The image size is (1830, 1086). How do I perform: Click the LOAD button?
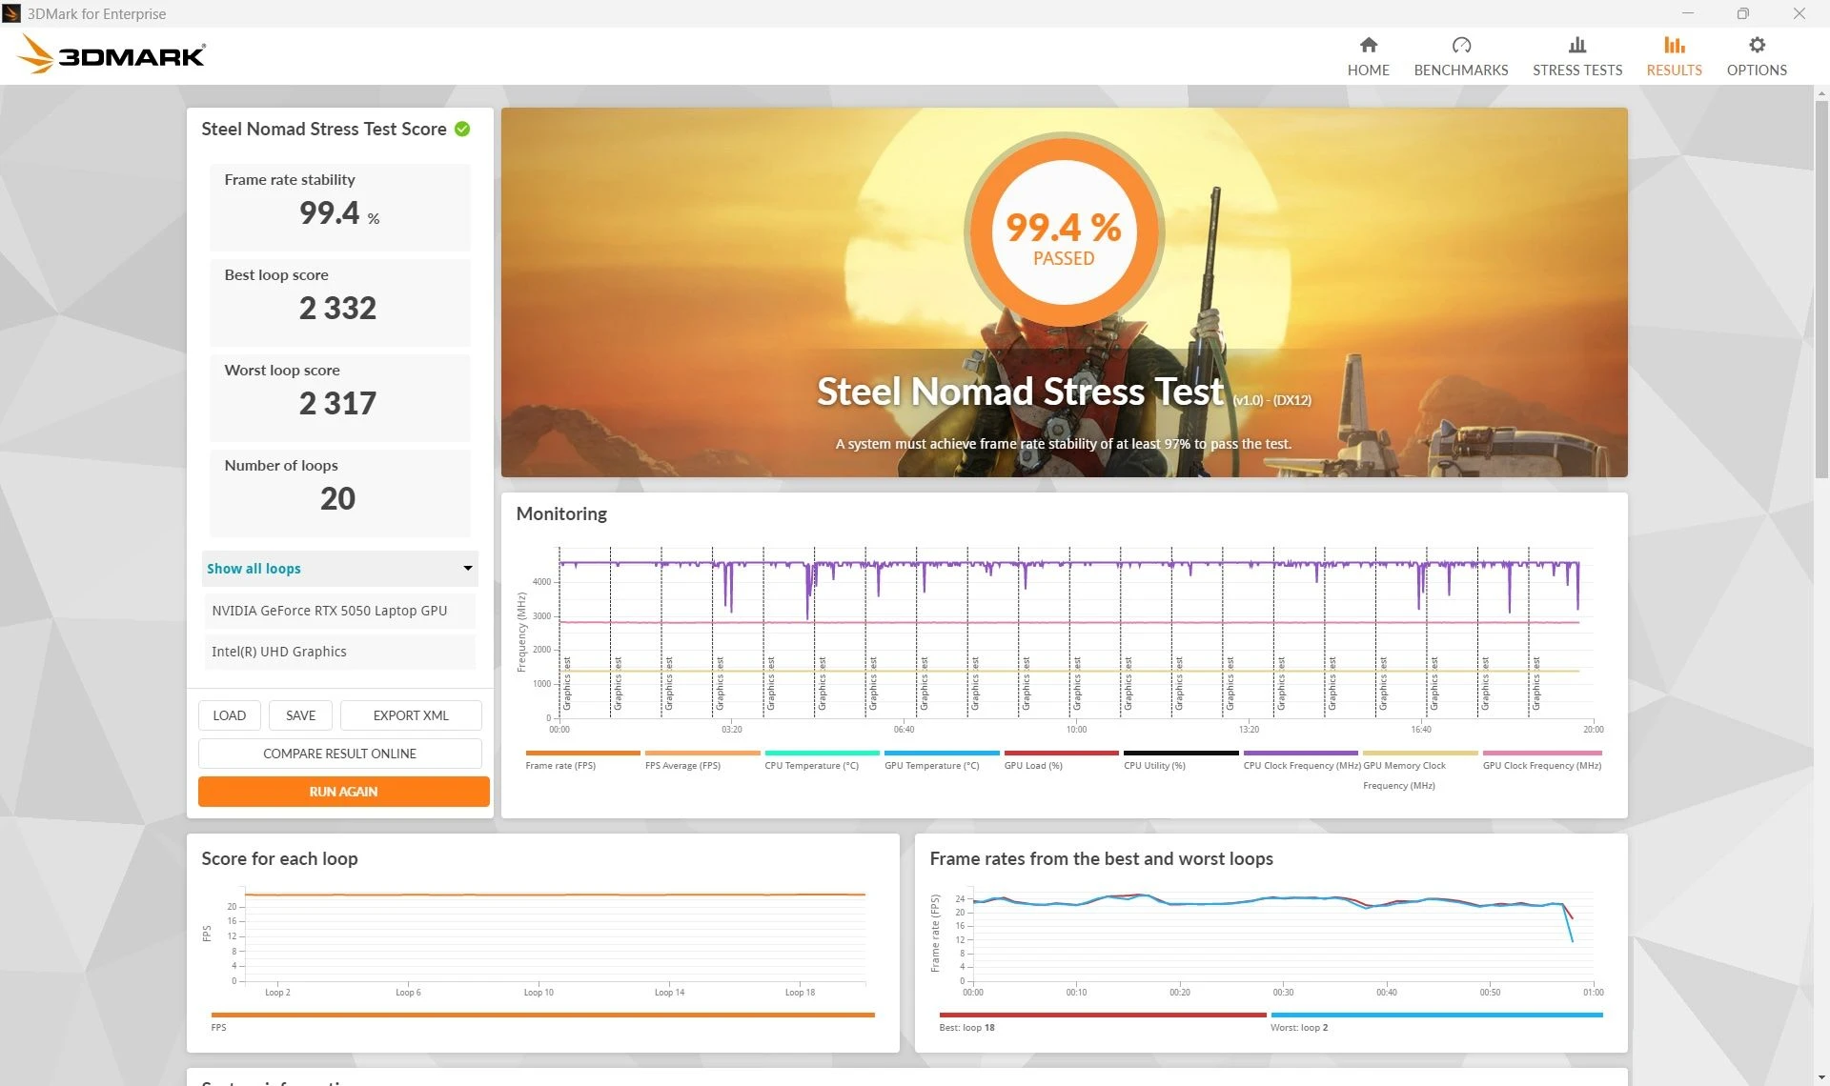[x=230, y=715]
